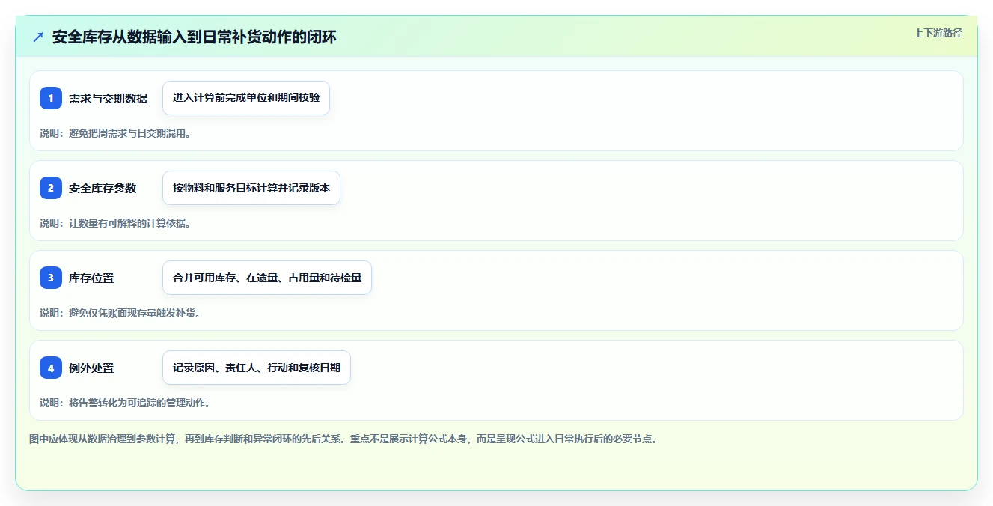
Task: Click the note 避免把周需求与日交期混用
Action: 115,133
